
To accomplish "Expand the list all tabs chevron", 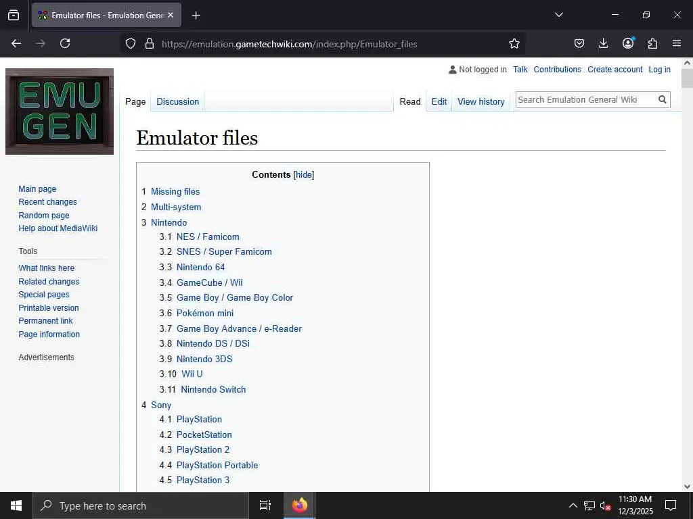I will pos(558,15).
